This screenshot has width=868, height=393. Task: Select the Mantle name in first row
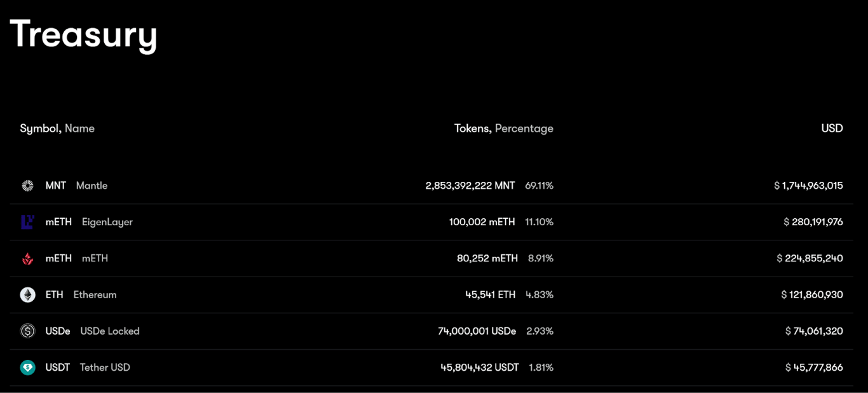click(x=92, y=186)
